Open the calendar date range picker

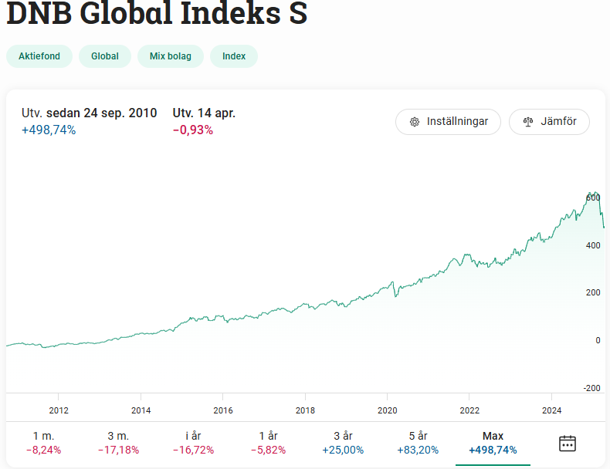568,443
